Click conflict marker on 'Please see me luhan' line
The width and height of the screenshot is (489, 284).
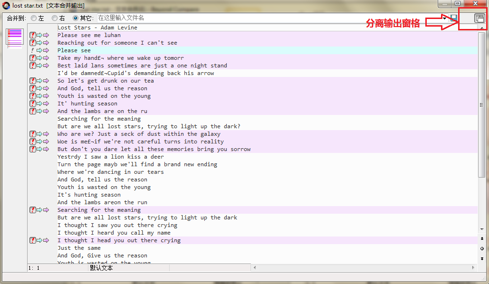[x=33, y=35]
